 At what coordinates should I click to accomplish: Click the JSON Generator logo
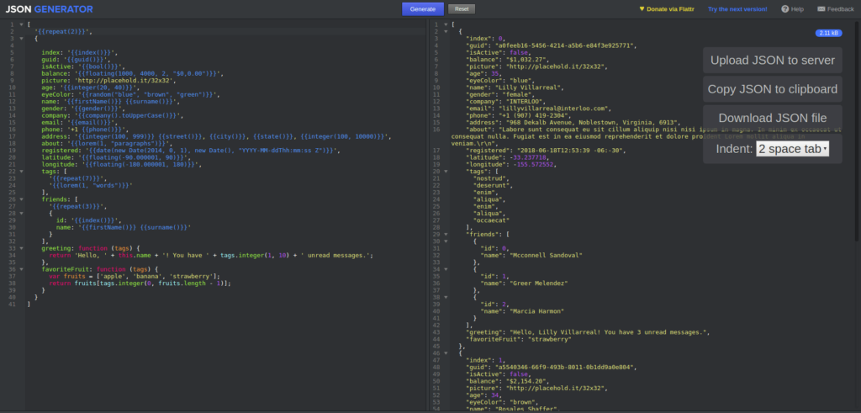(50, 9)
